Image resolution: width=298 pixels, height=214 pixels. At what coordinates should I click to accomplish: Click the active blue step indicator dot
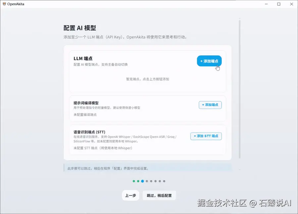[143, 181]
